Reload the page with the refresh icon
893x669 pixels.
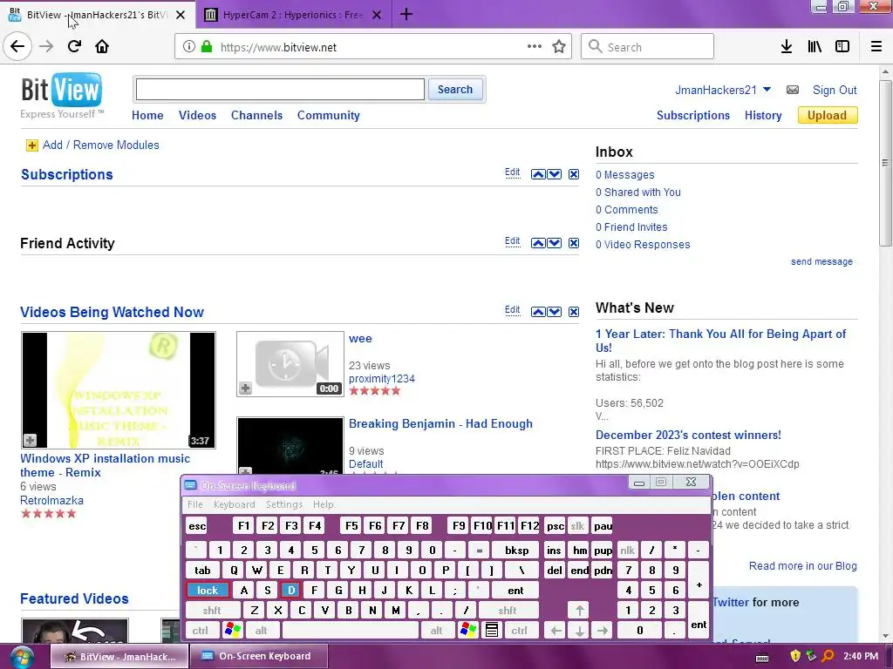point(74,46)
